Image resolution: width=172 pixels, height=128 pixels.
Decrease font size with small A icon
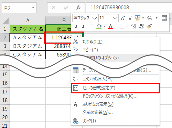pyautogui.click(x=130, y=18)
